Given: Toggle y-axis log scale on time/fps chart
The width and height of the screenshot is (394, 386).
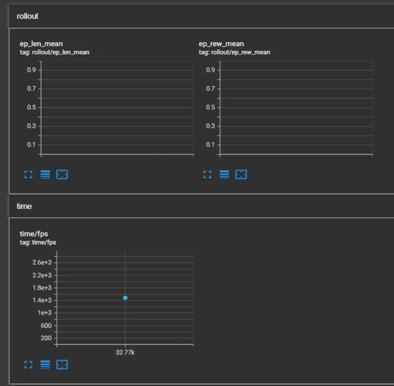Looking at the screenshot, I should click(x=45, y=364).
